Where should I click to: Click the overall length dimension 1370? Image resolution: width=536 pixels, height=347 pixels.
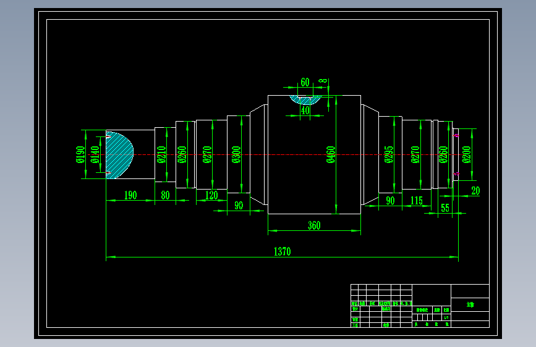[x=283, y=252]
